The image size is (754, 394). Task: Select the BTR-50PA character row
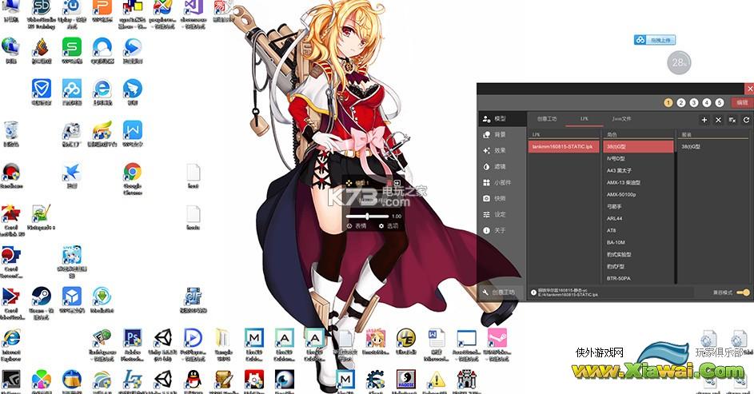(x=638, y=278)
